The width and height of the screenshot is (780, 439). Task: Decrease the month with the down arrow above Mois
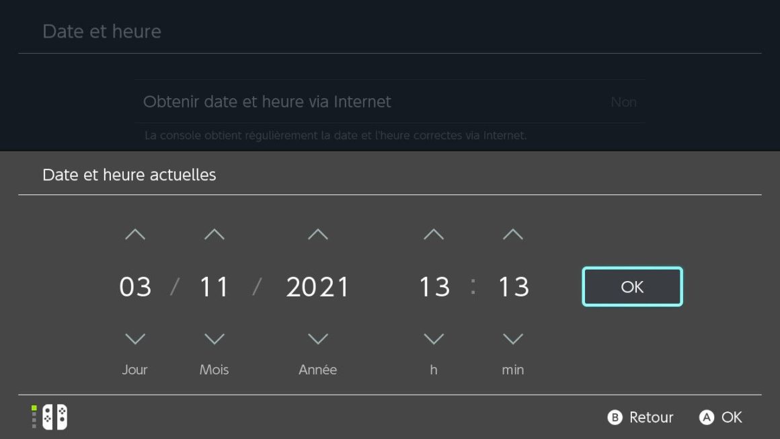pos(214,339)
